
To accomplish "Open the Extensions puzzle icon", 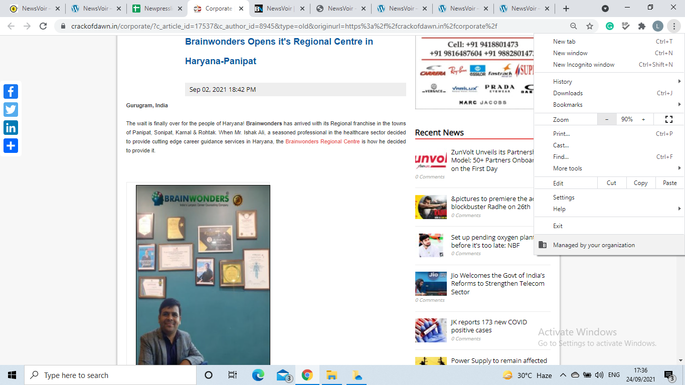I will (x=641, y=26).
